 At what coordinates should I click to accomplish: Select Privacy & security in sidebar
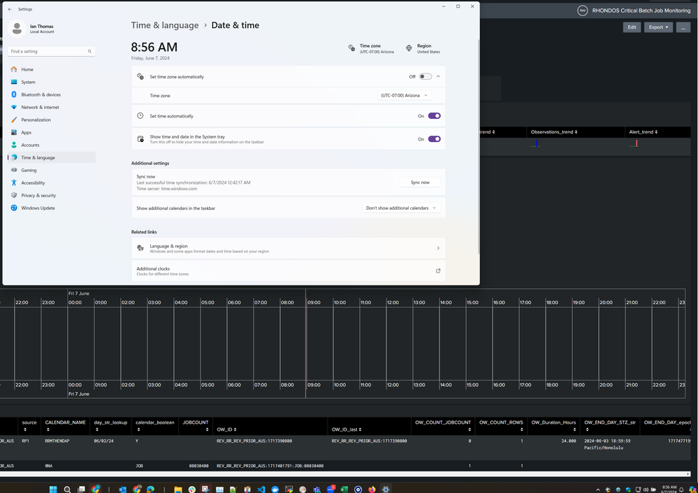(x=38, y=195)
